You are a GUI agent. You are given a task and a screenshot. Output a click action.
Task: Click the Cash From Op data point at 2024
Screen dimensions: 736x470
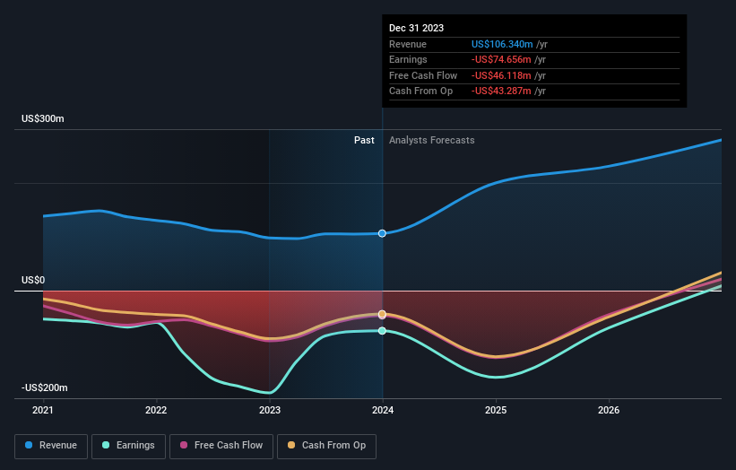click(x=382, y=314)
